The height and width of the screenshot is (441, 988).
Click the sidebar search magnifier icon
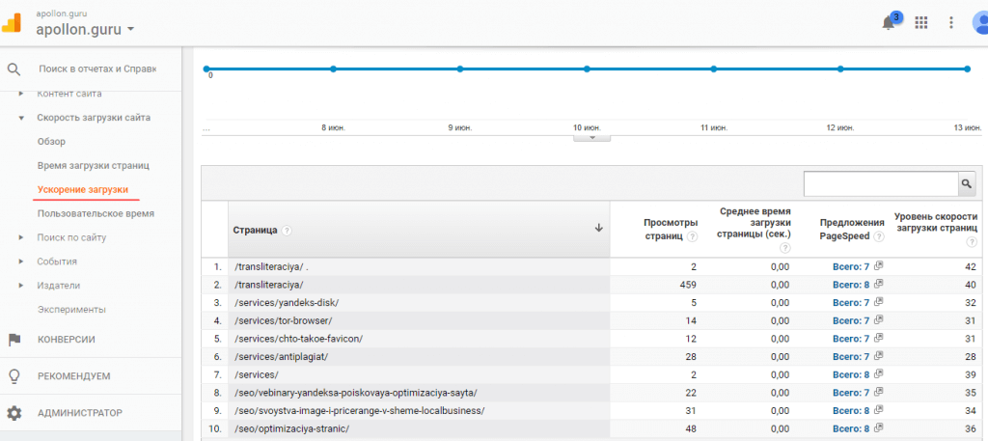(14, 69)
